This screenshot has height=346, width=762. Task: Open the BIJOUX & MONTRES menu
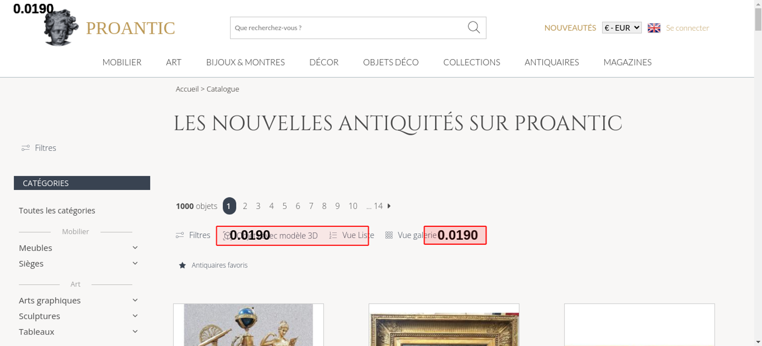pos(245,62)
